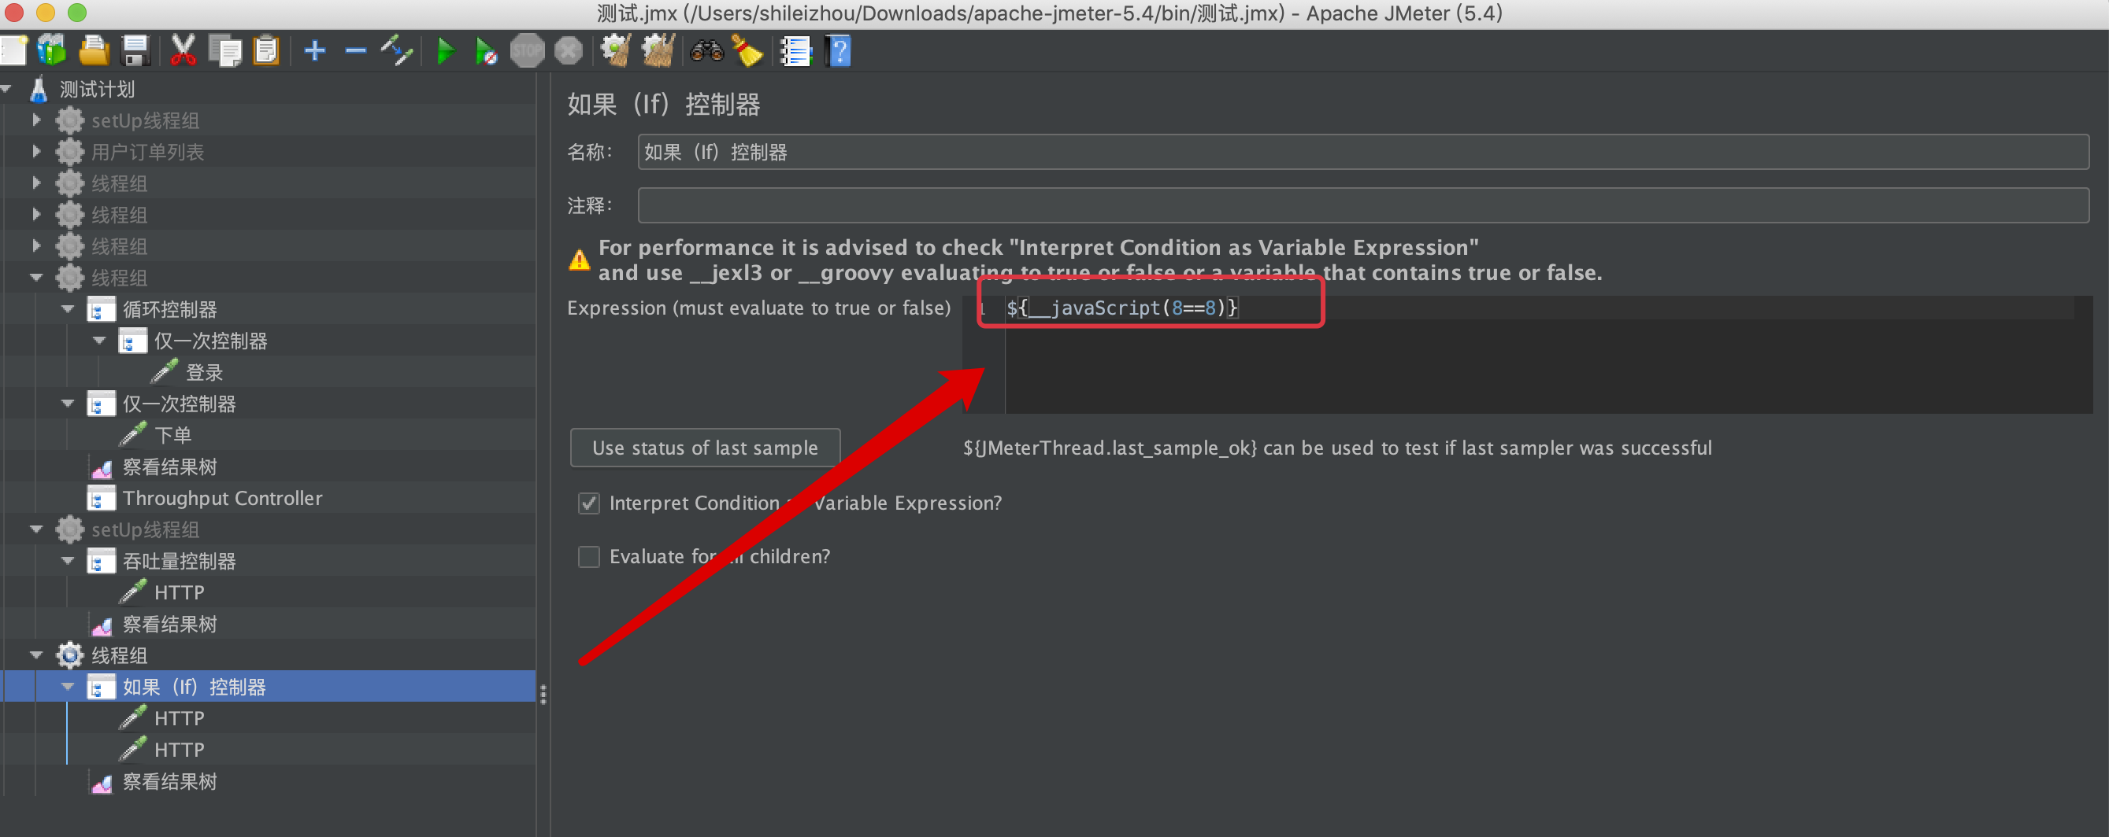
Task: Select the 下单 sampler
Action: click(172, 435)
